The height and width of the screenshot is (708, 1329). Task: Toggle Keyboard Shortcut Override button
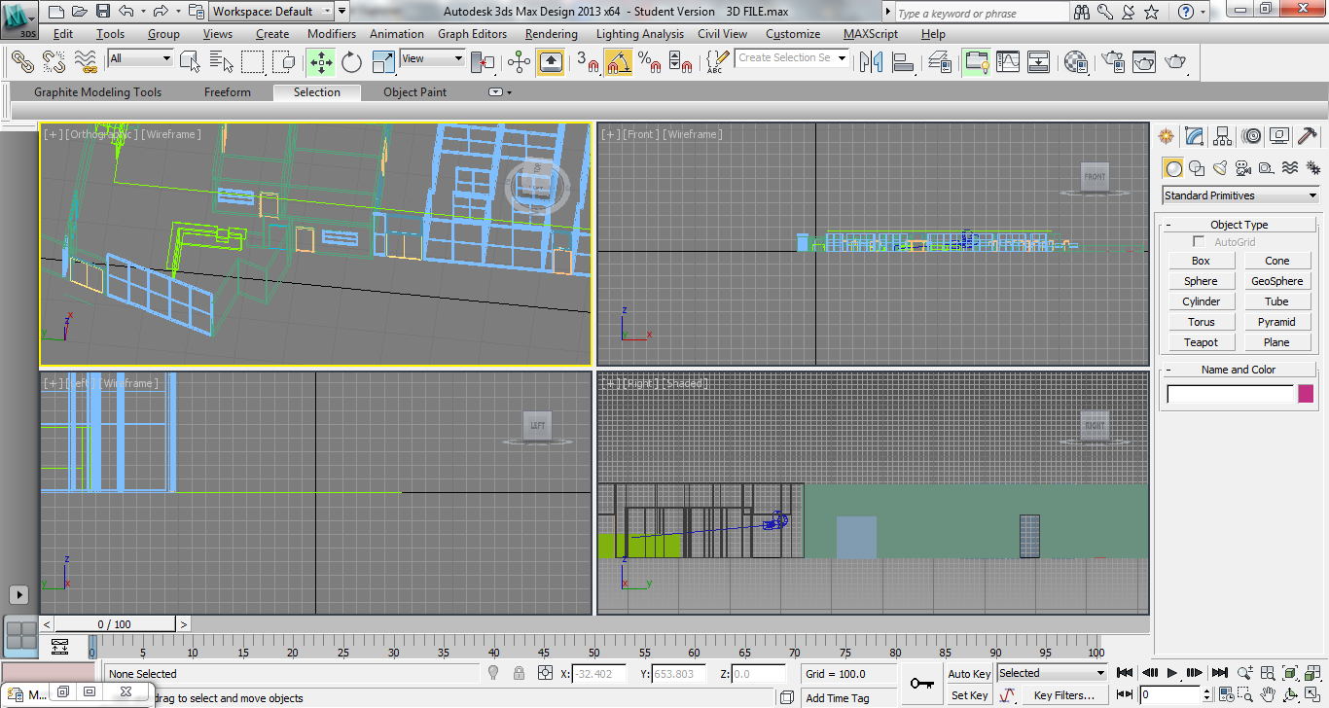[x=551, y=62]
